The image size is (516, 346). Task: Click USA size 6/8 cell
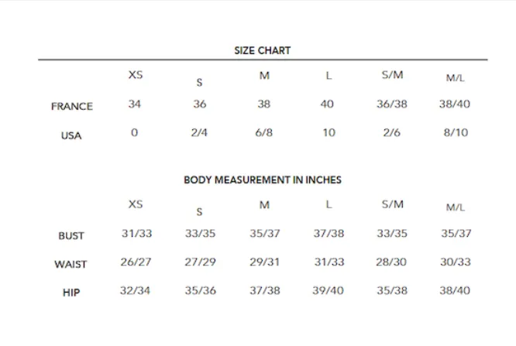coord(264,132)
